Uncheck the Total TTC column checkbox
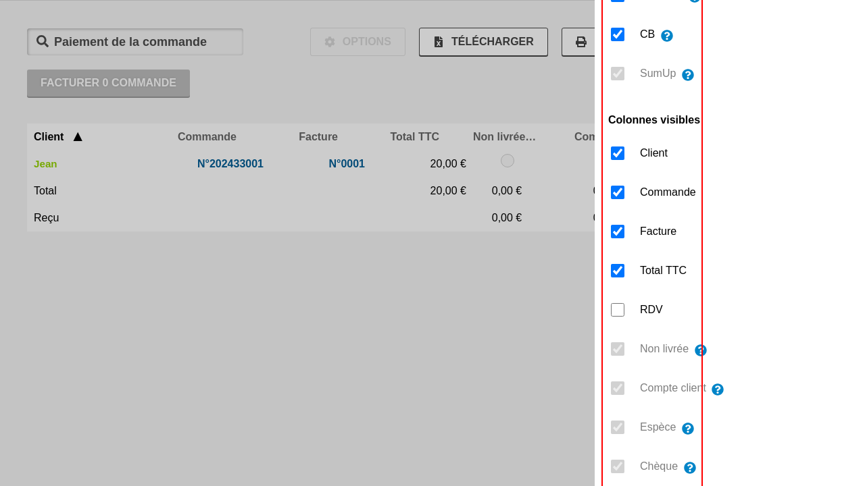This screenshot has width=865, height=486. (618, 271)
